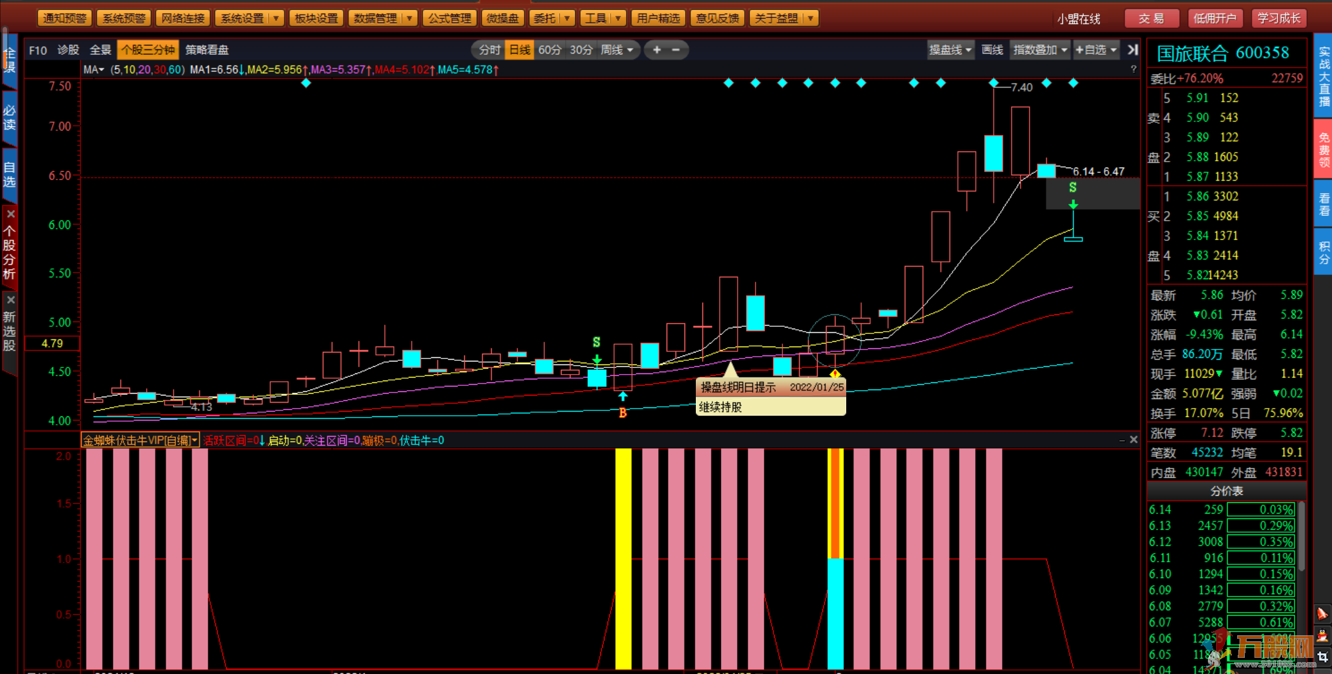Zoom in the chart with plus button
Screen dimensions: 1332x674
pyautogui.click(x=656, y=50)
